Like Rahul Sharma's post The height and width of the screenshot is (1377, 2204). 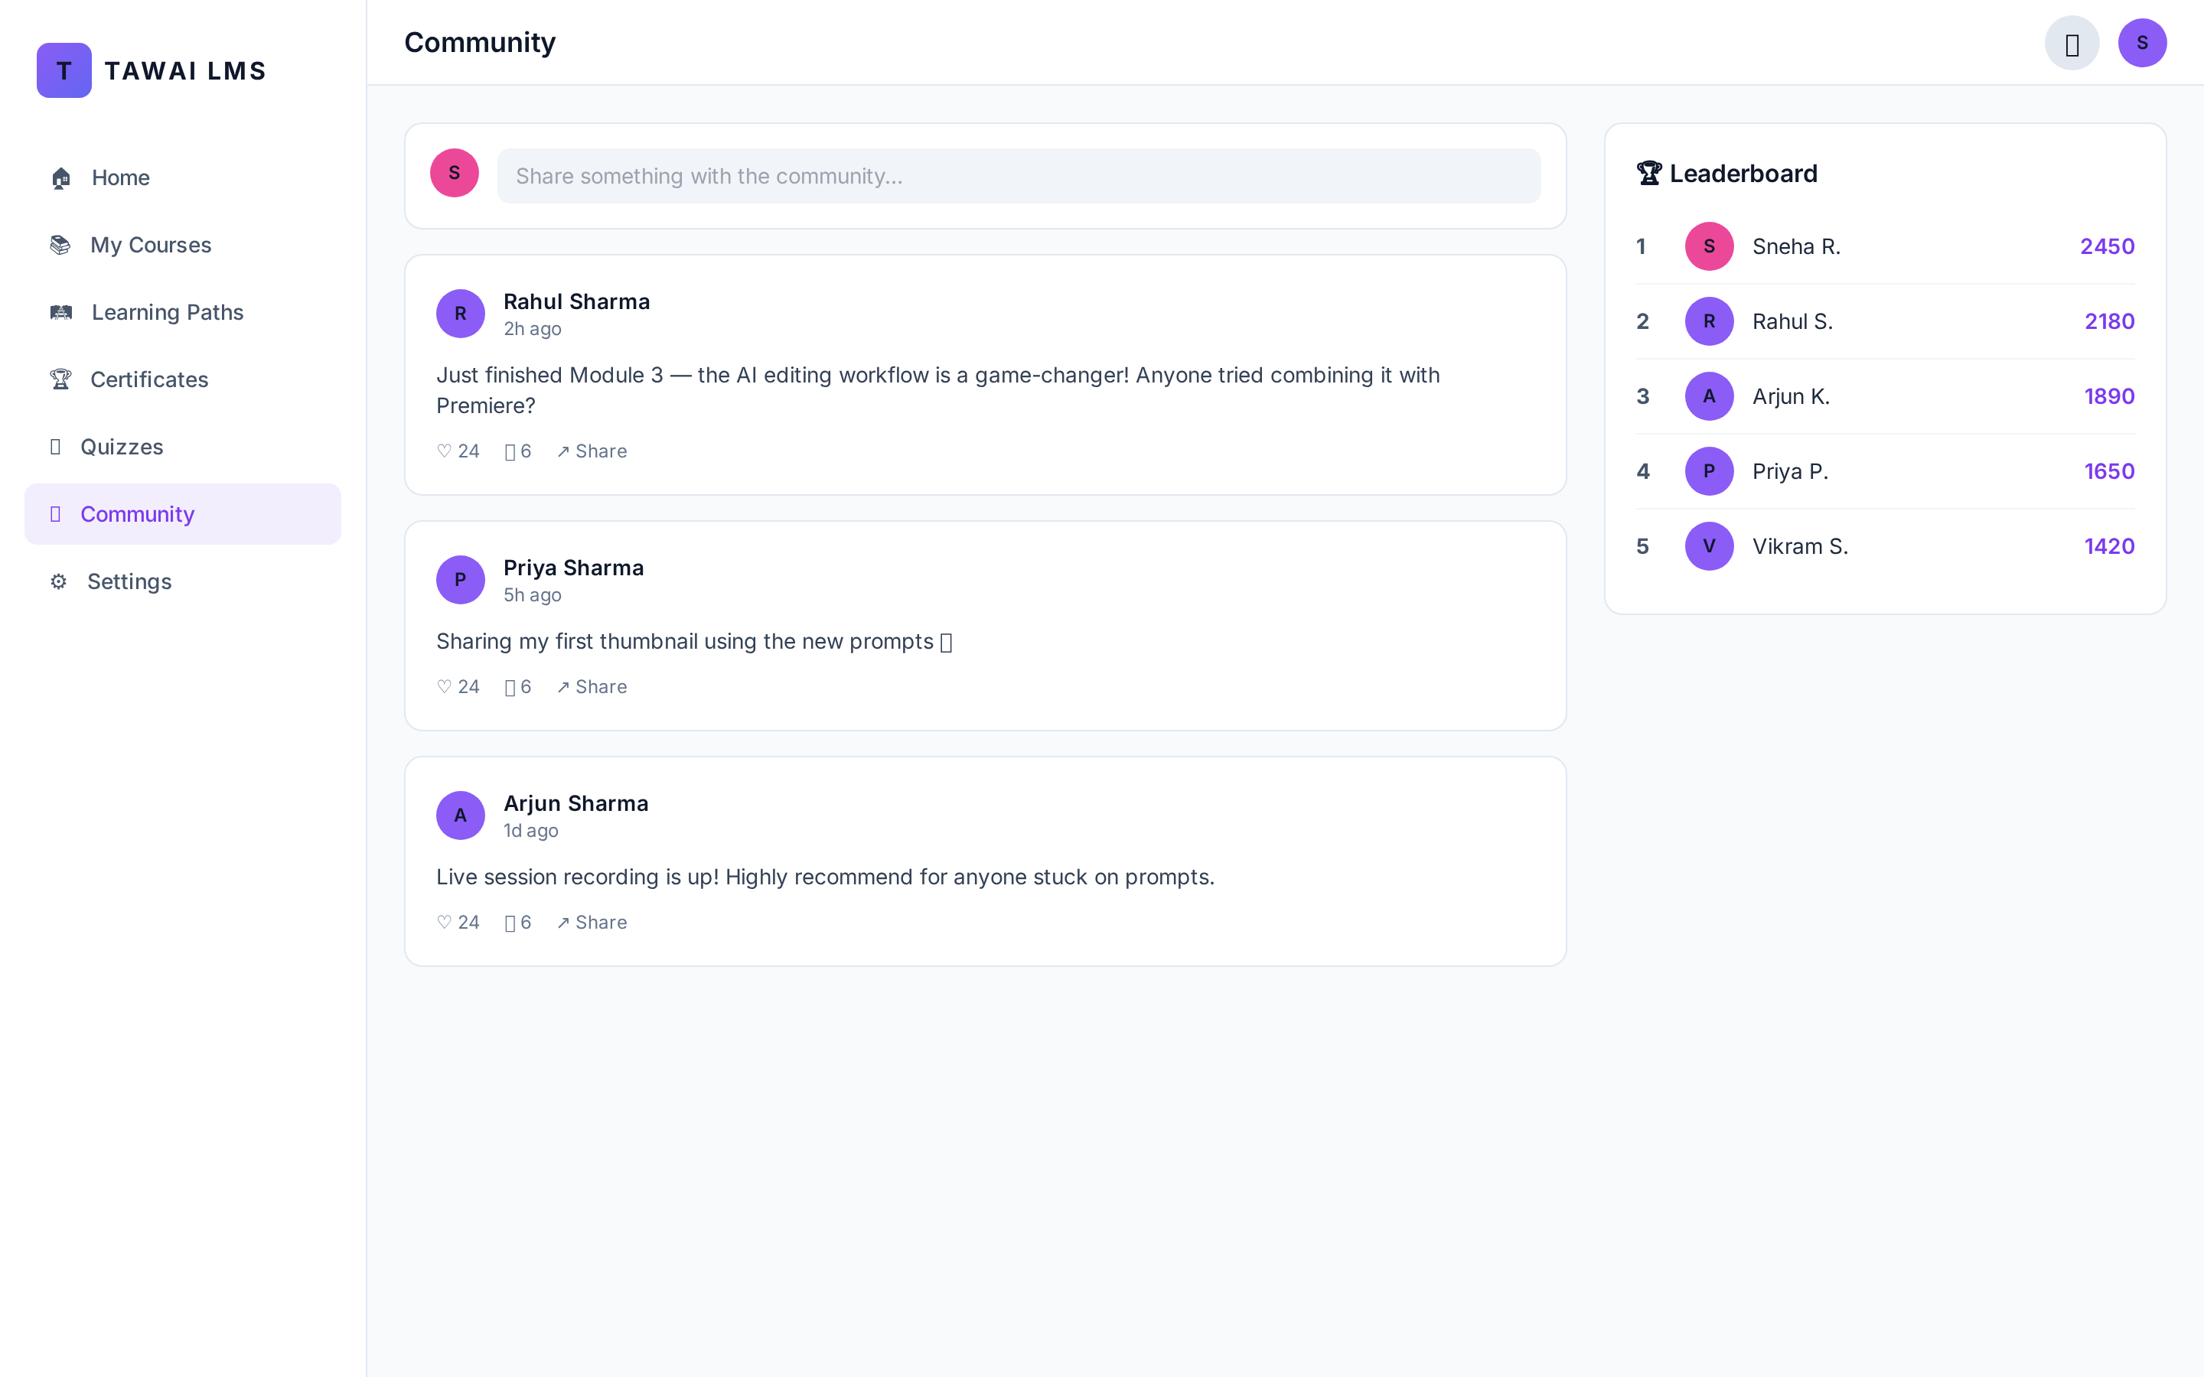(x=458, y=451)
